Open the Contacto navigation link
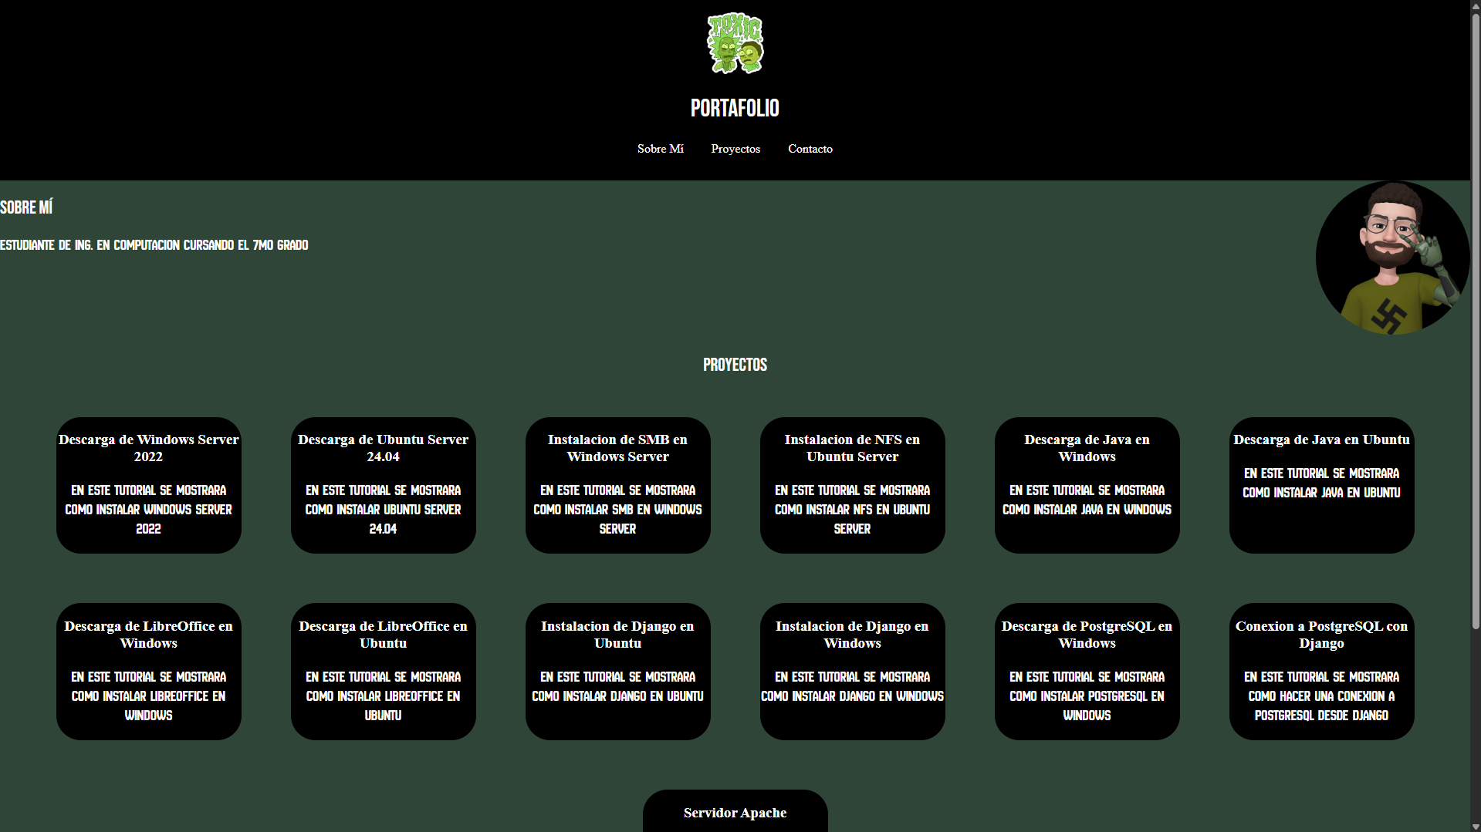1481x832 pixels. (810, 149)
